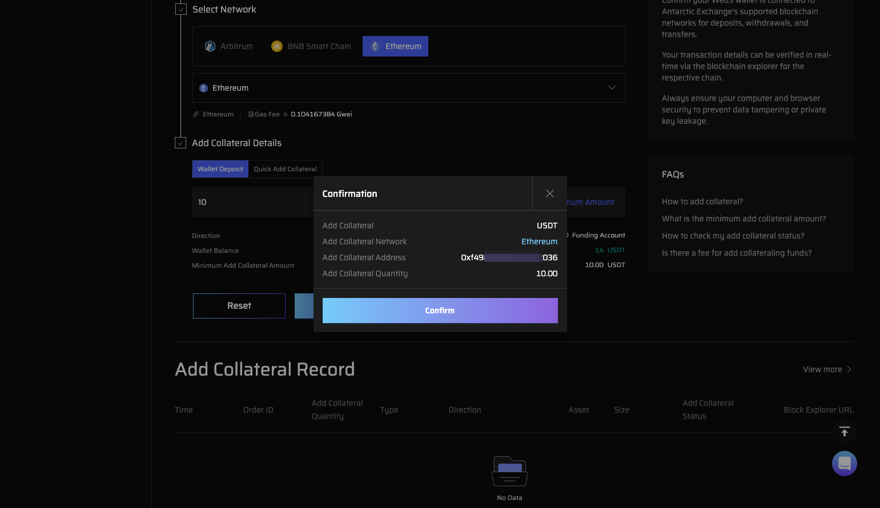Close the Confirmation dialog

549,193
